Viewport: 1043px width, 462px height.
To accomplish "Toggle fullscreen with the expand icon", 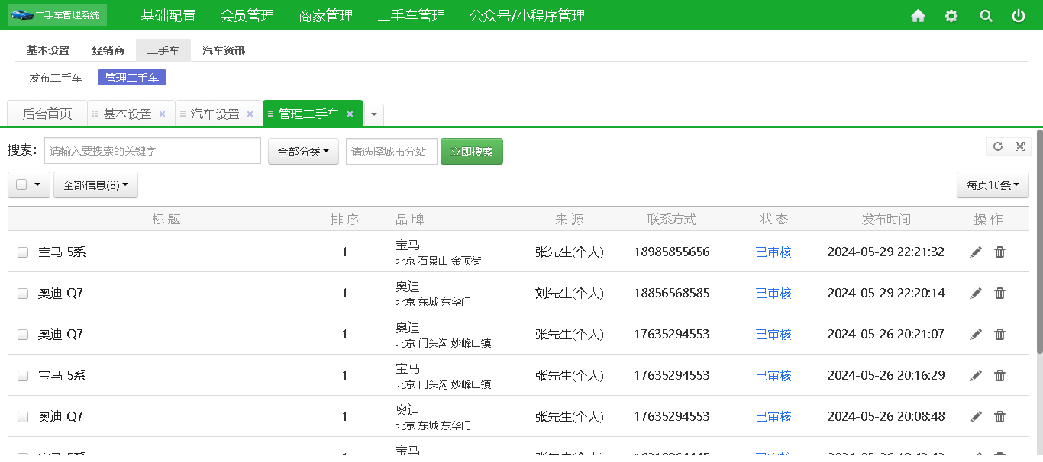I will coord(1020,146).
